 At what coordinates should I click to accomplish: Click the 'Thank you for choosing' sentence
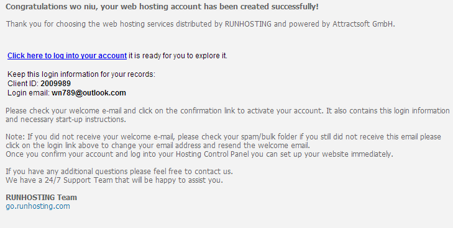tap(201, 24)
